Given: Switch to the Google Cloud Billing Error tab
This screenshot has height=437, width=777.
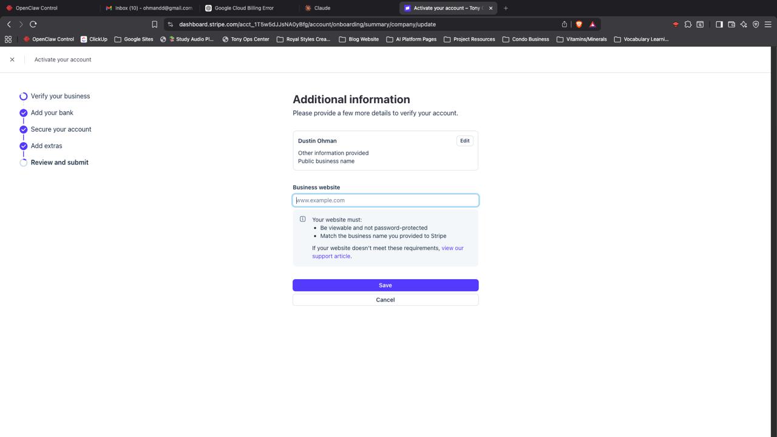Looking at the screenshot, I should click(243, 8).
